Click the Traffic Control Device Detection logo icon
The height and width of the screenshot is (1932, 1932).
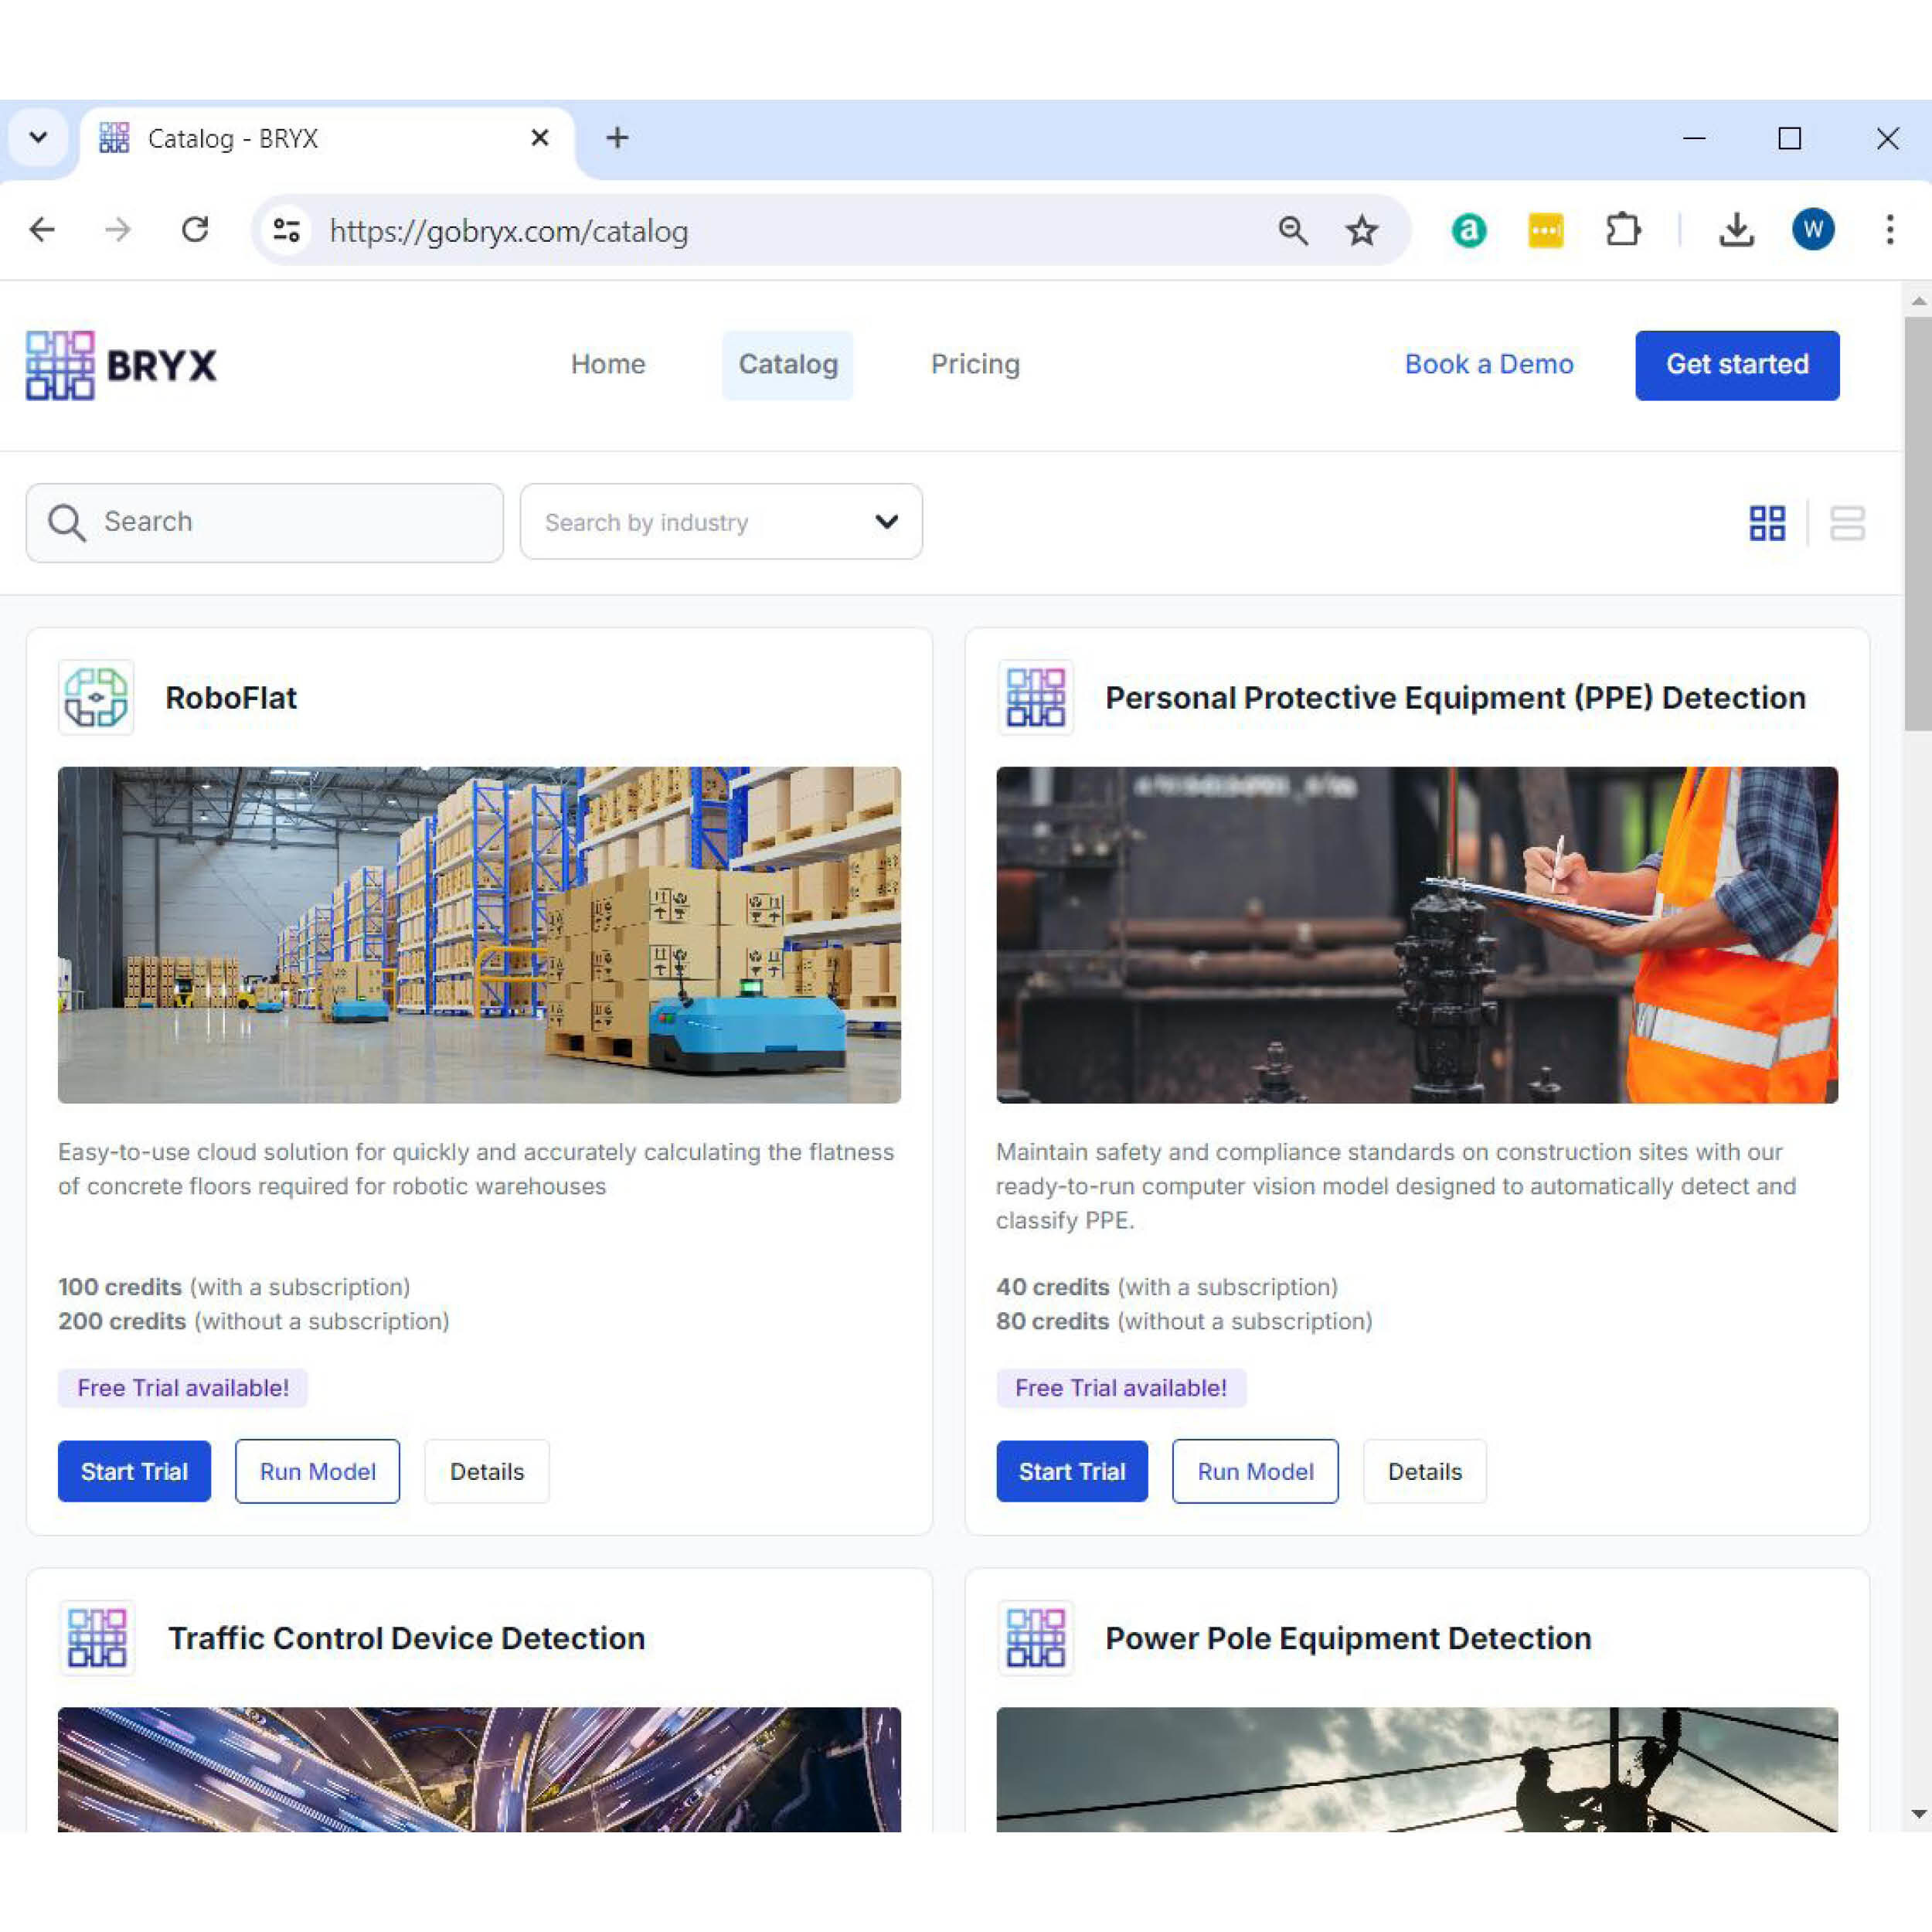pyautogui.click(x=96, y=1638)
